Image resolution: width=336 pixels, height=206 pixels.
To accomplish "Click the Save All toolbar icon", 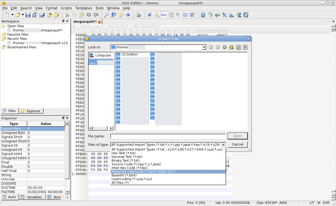I will pos(42,15).
